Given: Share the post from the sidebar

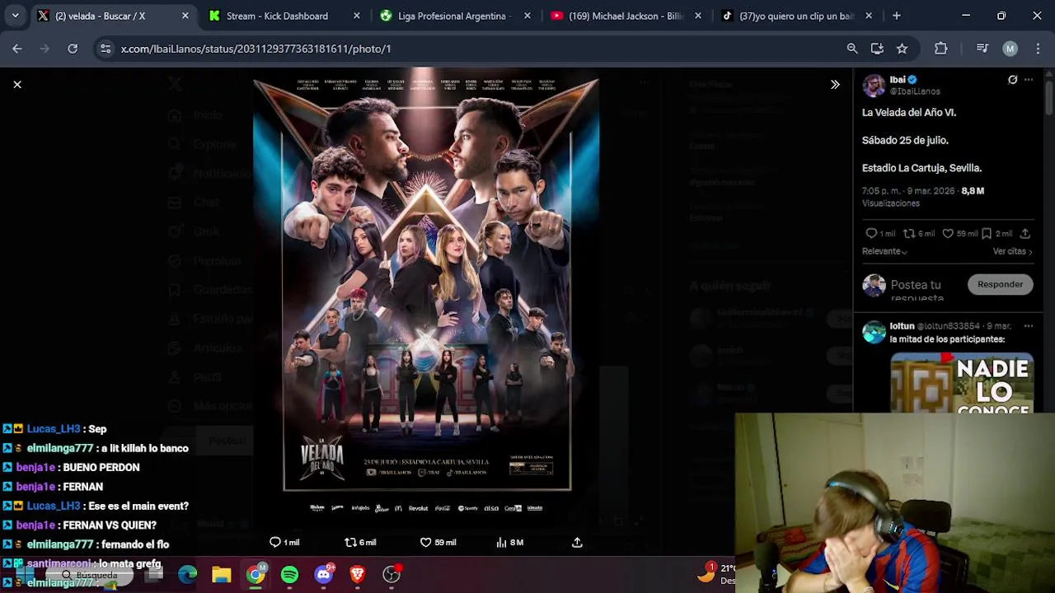Looking at the screenshot, I should pos(1025,233).
